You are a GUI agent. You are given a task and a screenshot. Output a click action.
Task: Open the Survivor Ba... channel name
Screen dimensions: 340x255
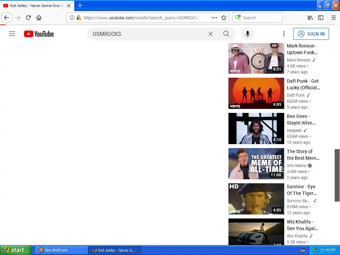[298, 201]
